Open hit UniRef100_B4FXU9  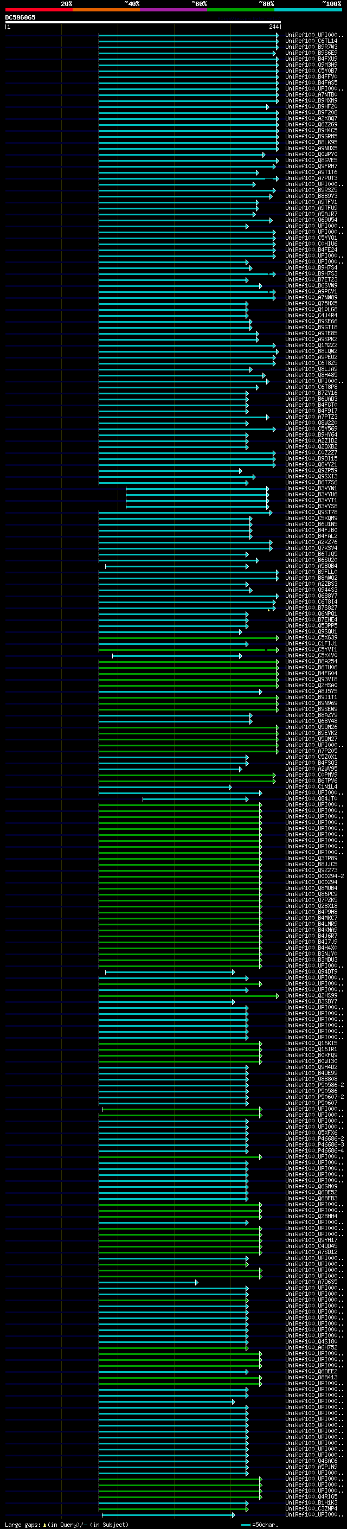(x=311, y=59)
